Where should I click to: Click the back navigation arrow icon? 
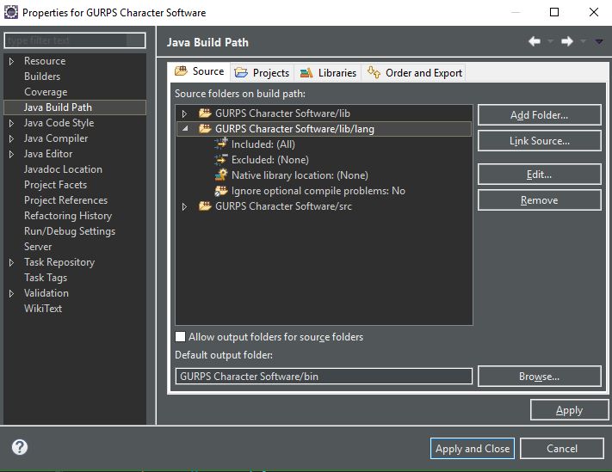click(535, 41)
